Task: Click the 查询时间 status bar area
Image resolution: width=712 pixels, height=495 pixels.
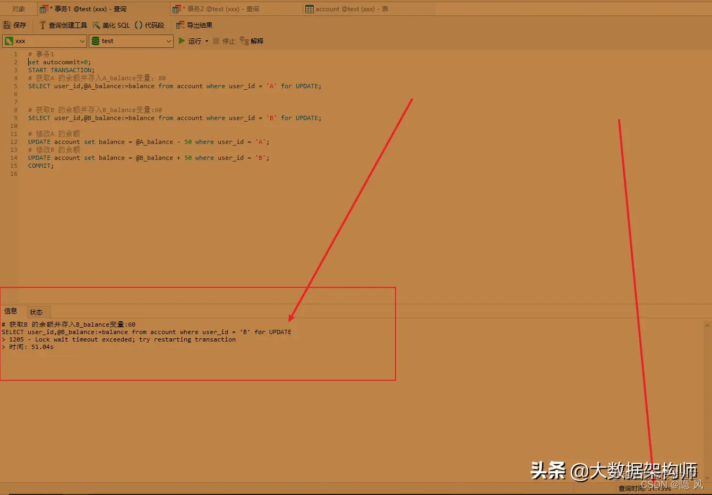Action: pyautogui.click(x=645, y=488)
